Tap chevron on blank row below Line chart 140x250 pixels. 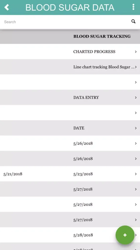136,82
